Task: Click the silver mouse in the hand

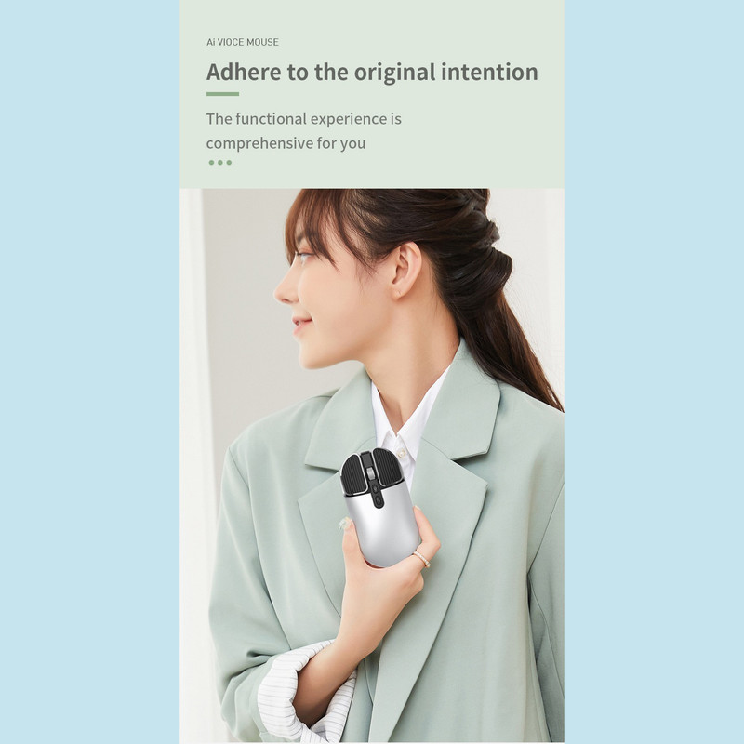Action: tap(380, 507)
